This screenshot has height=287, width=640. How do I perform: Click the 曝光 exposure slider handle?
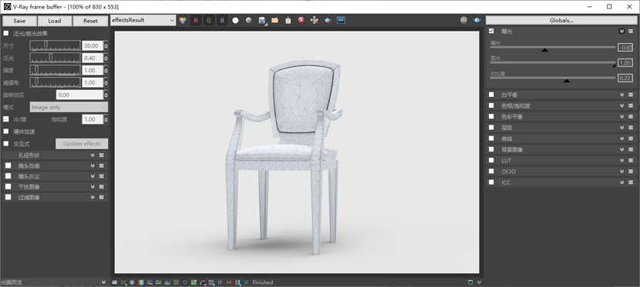(544, 50)
